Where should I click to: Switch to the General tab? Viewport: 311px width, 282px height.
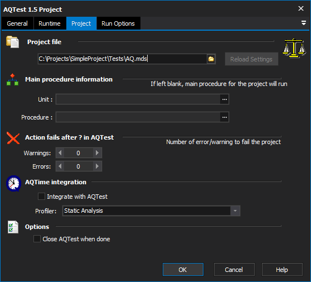[17, 23]
